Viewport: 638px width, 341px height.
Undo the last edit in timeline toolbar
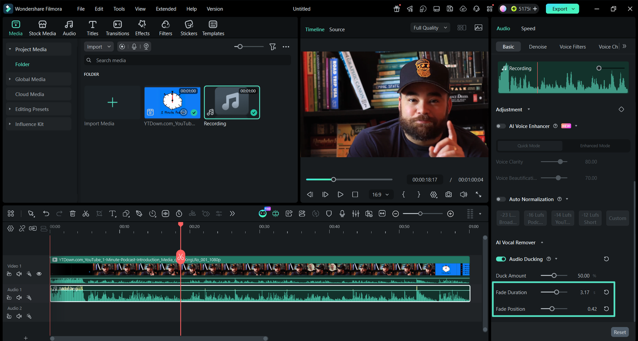coord(46,214)
